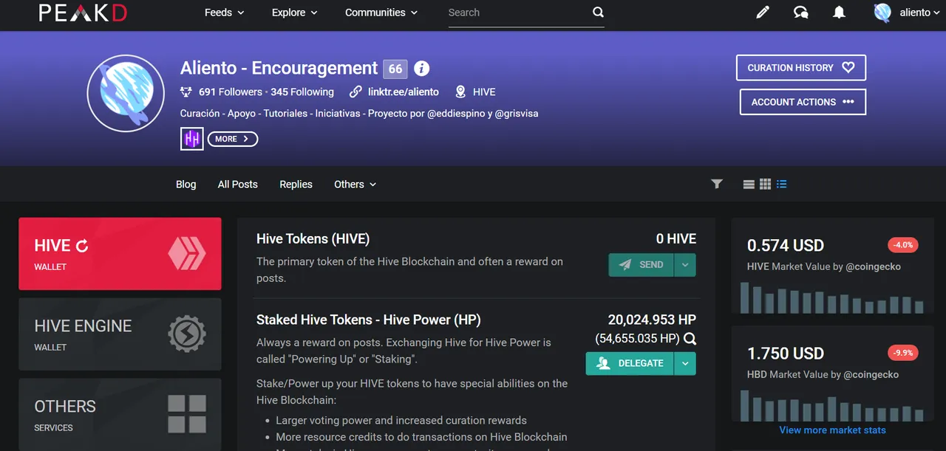Open the Communities dropdown menu

pos(381,13)
